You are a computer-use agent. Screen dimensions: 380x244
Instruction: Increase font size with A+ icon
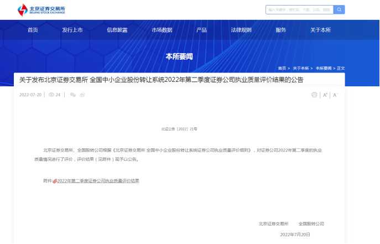(325, 95)
